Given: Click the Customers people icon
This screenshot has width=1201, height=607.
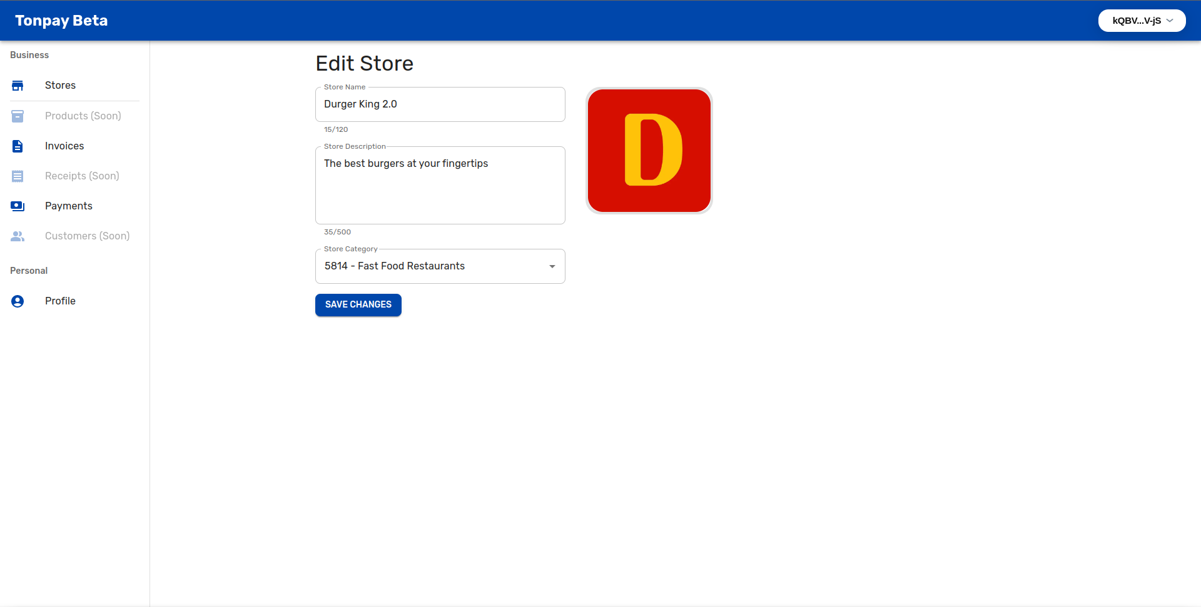Looking at the screenshot, I should pyautogui.click(x=18, y=236).
